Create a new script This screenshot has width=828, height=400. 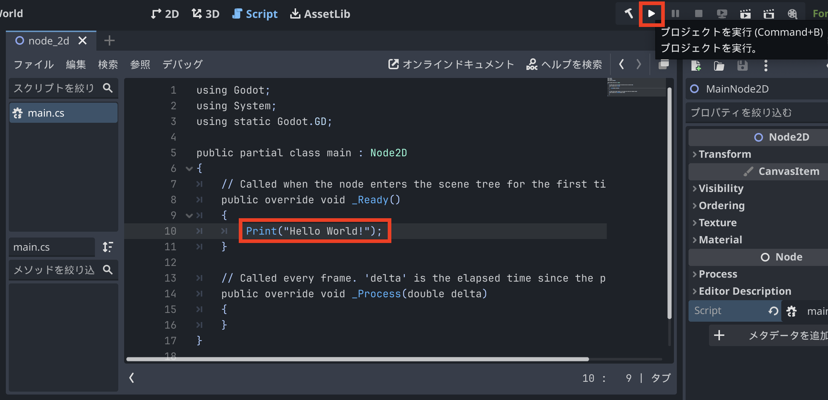tap(696, 66)
